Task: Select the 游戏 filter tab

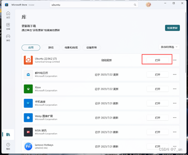Action: (51, 48)
